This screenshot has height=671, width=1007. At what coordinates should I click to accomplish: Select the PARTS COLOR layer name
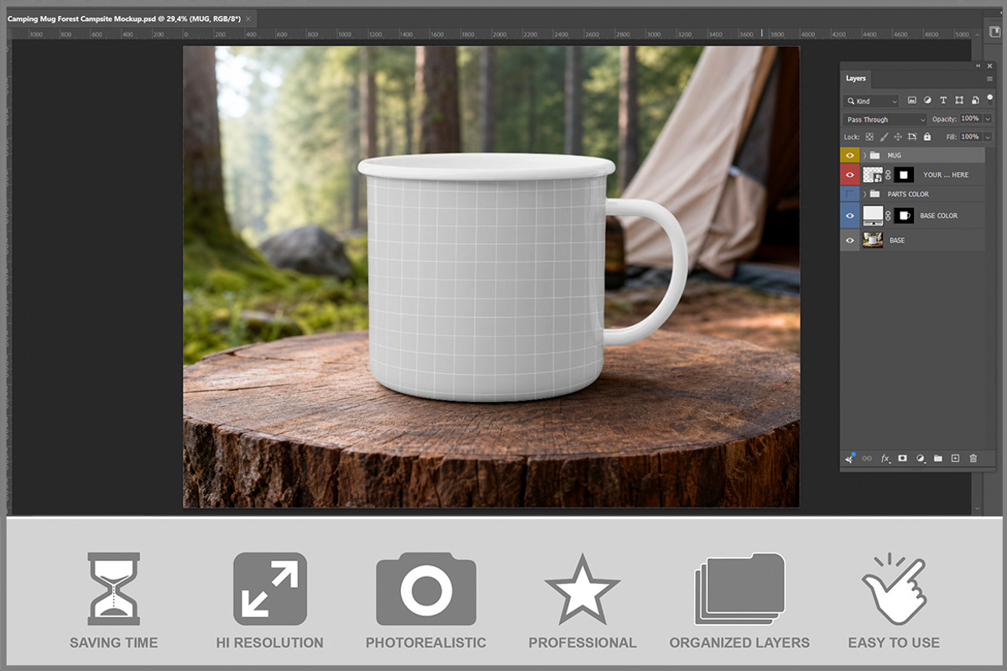908,194
